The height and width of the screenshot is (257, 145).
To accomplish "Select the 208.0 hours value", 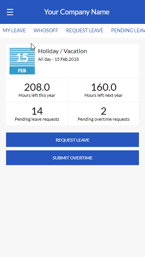I will pyautogui.click(x=37, y=87).
